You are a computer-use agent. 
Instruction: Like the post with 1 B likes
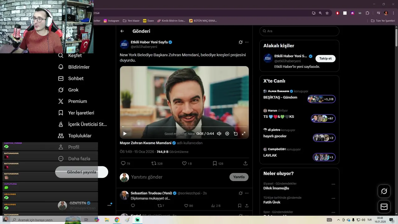pyautogui.click(x=187, y=163)
